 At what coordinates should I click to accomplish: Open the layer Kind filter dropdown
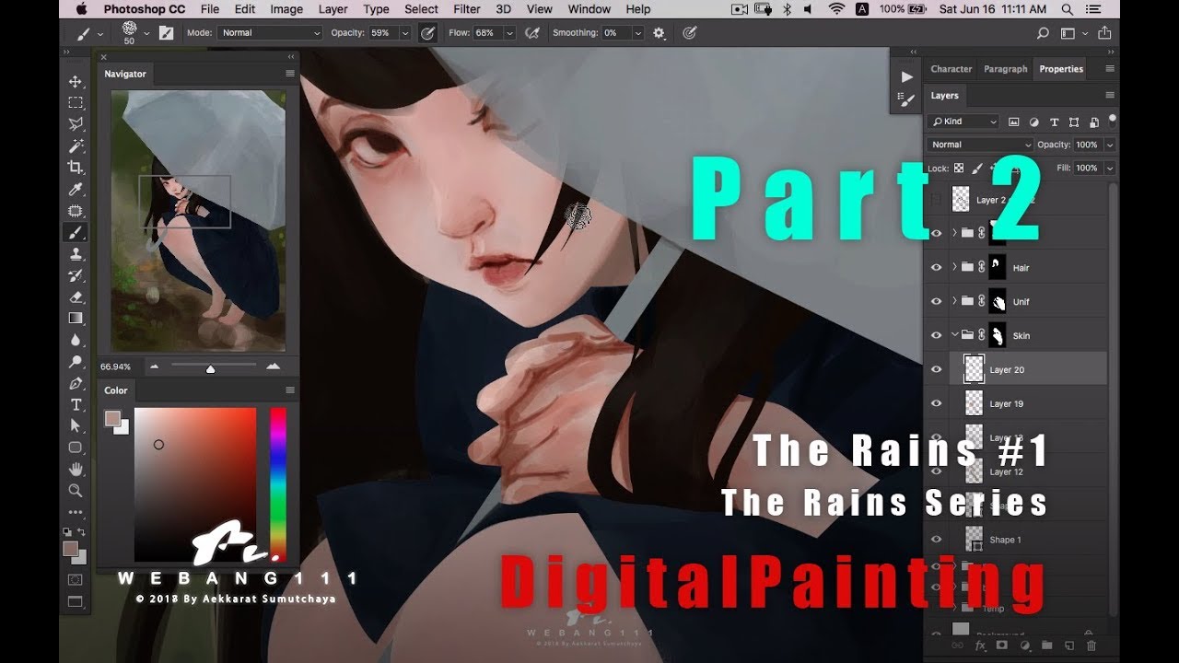click(963, 122)
